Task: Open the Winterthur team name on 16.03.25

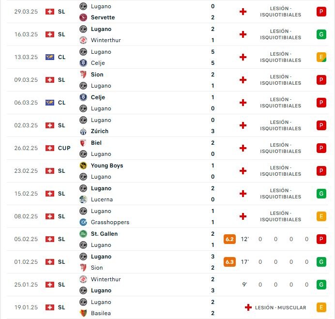Action: pyautogui.click(x=106, y=40)
